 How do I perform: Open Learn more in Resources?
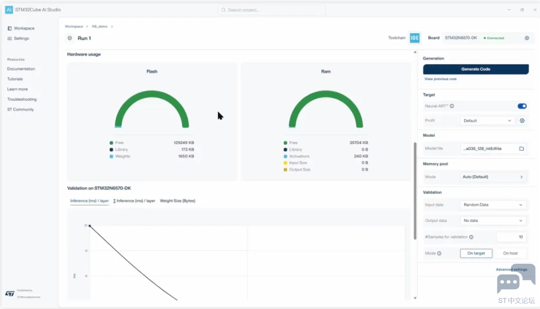pyautogui.click(x=17, y=89)
